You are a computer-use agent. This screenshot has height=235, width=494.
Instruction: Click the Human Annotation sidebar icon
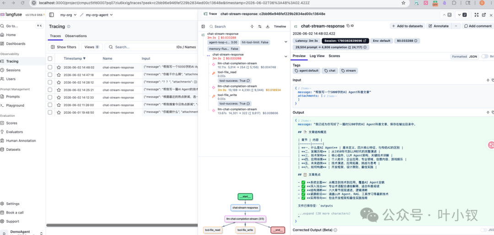(x=3, y=141)
